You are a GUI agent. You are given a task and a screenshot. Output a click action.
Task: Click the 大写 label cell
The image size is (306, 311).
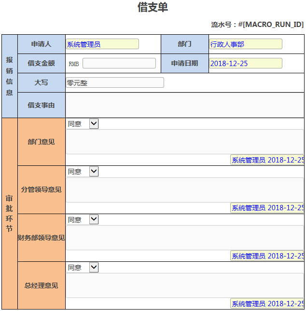click(x=42, y=82)
